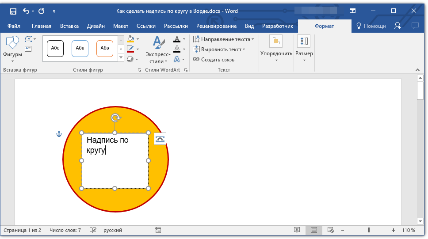The width and height of the screenshot is (428, 239).
Task: Open the Вставка ribbon tab
Action: (69, 26)
